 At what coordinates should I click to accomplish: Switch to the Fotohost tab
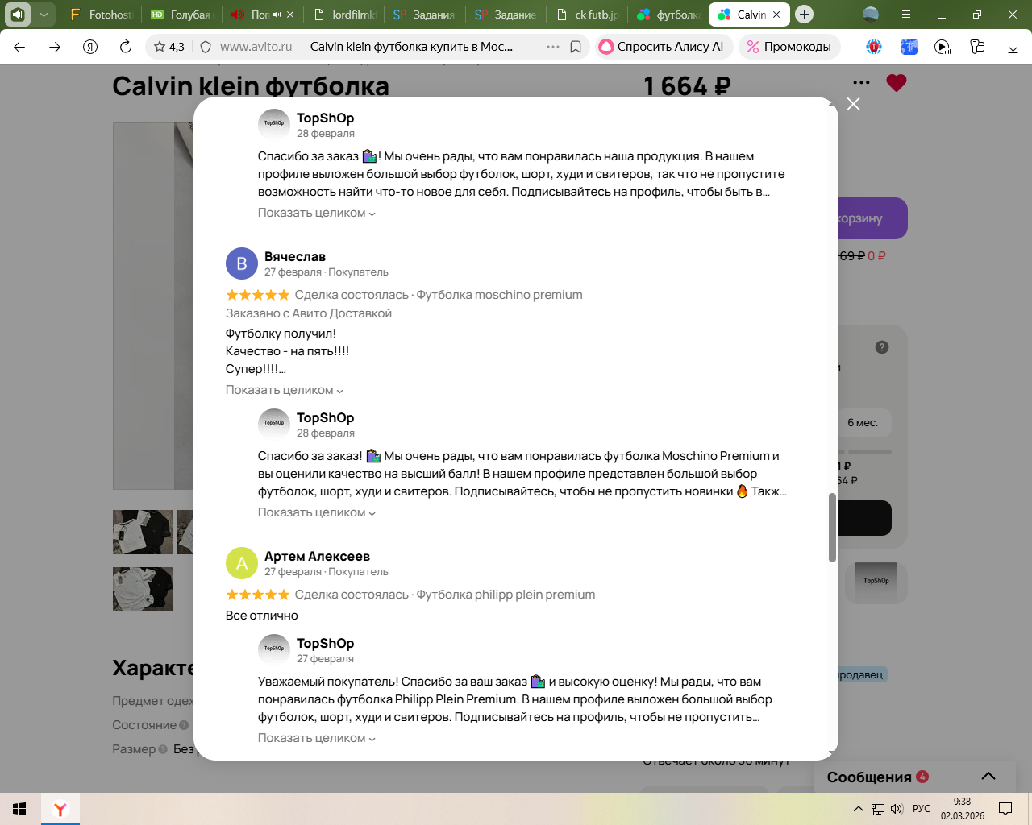(x=101, y=15)
